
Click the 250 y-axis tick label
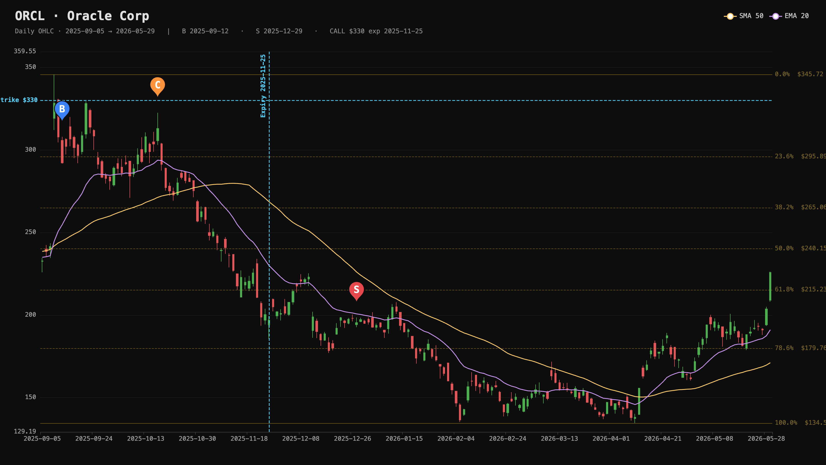pyautogui.click(x=30, y=232)
